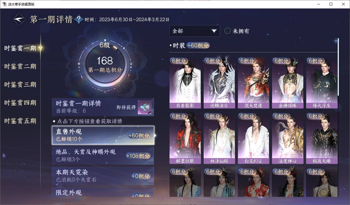Click the outfit list vertical scrollbar
This screenshot has width=350, height=205.
(x=338, y=67)
